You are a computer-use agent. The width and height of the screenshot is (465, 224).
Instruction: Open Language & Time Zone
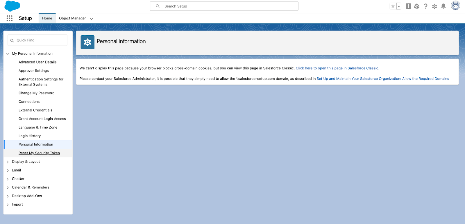[38, 127]
